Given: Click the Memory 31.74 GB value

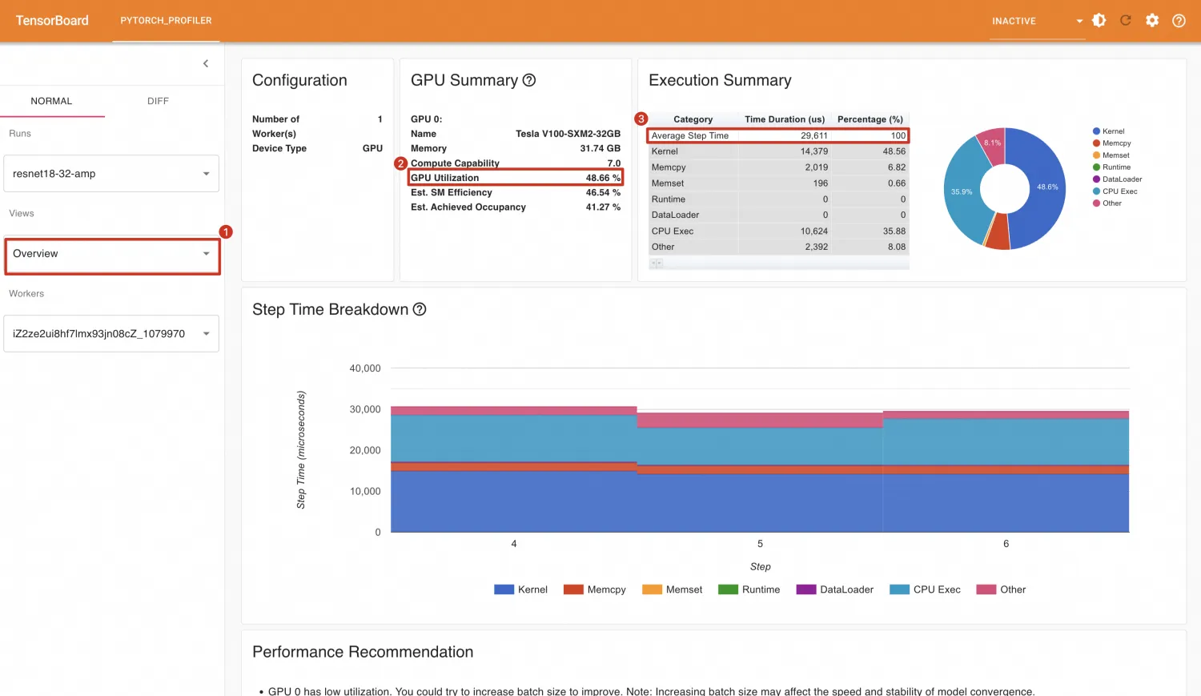Looking at the screenshot, I should 600,148.
